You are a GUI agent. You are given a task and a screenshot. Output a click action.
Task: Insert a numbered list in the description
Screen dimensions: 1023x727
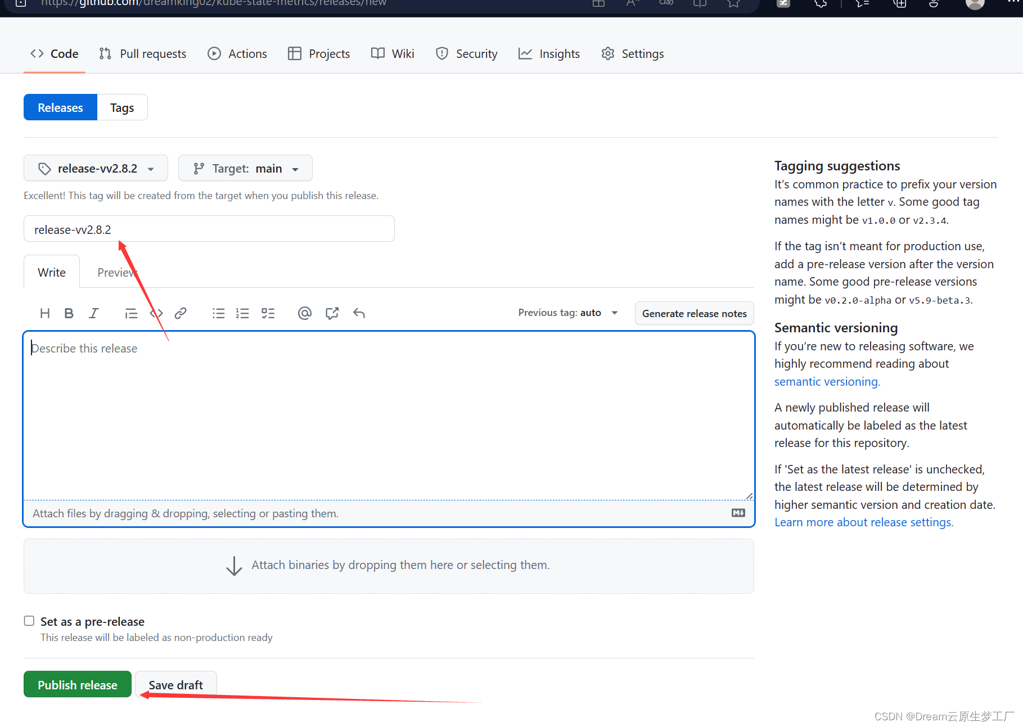[x=242, y=313]
